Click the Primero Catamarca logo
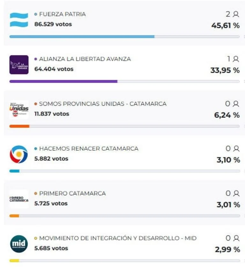245x276 pixels. pos(19,199)
